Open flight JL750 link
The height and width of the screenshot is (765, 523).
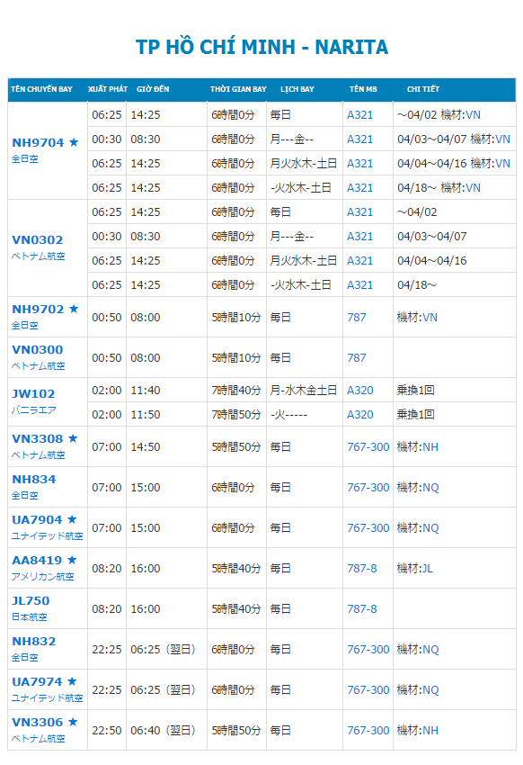point(31,600)
